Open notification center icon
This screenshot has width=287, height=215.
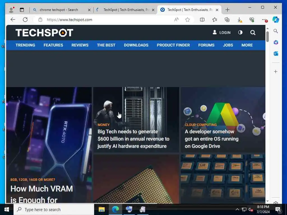click(278, 210)
